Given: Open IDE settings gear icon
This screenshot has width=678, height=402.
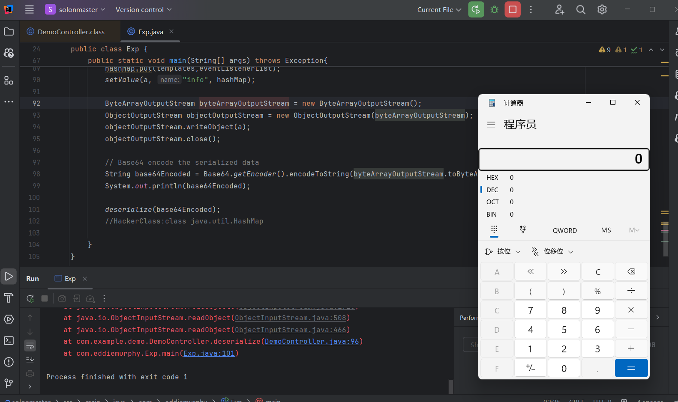Looking at the screenshot, I should [602, 9].
